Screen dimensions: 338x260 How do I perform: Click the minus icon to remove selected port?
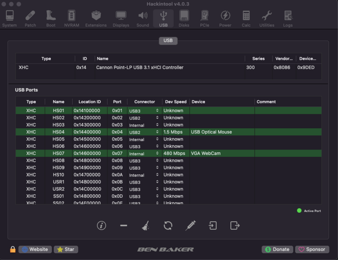click(x=123, y=225)
